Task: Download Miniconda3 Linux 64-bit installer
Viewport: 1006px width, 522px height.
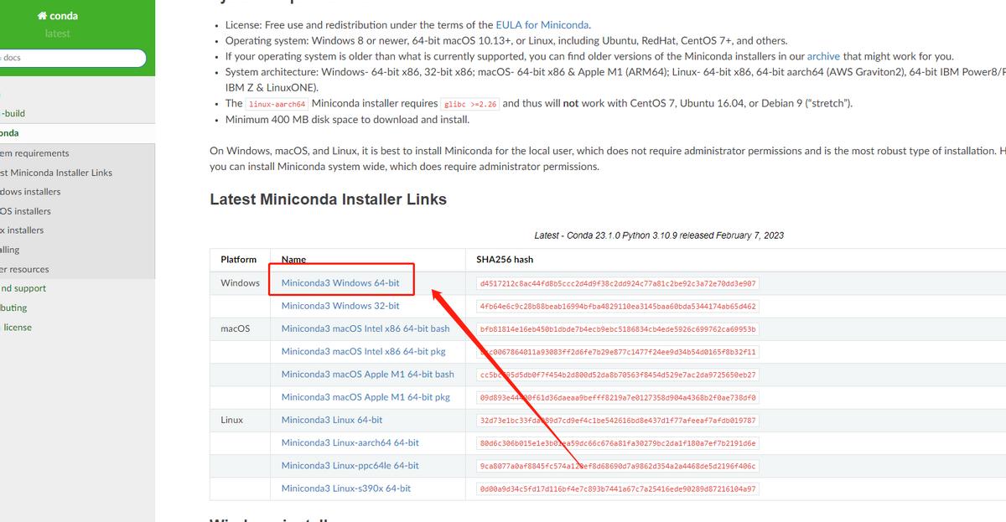Action: click(x=332, y=420)
